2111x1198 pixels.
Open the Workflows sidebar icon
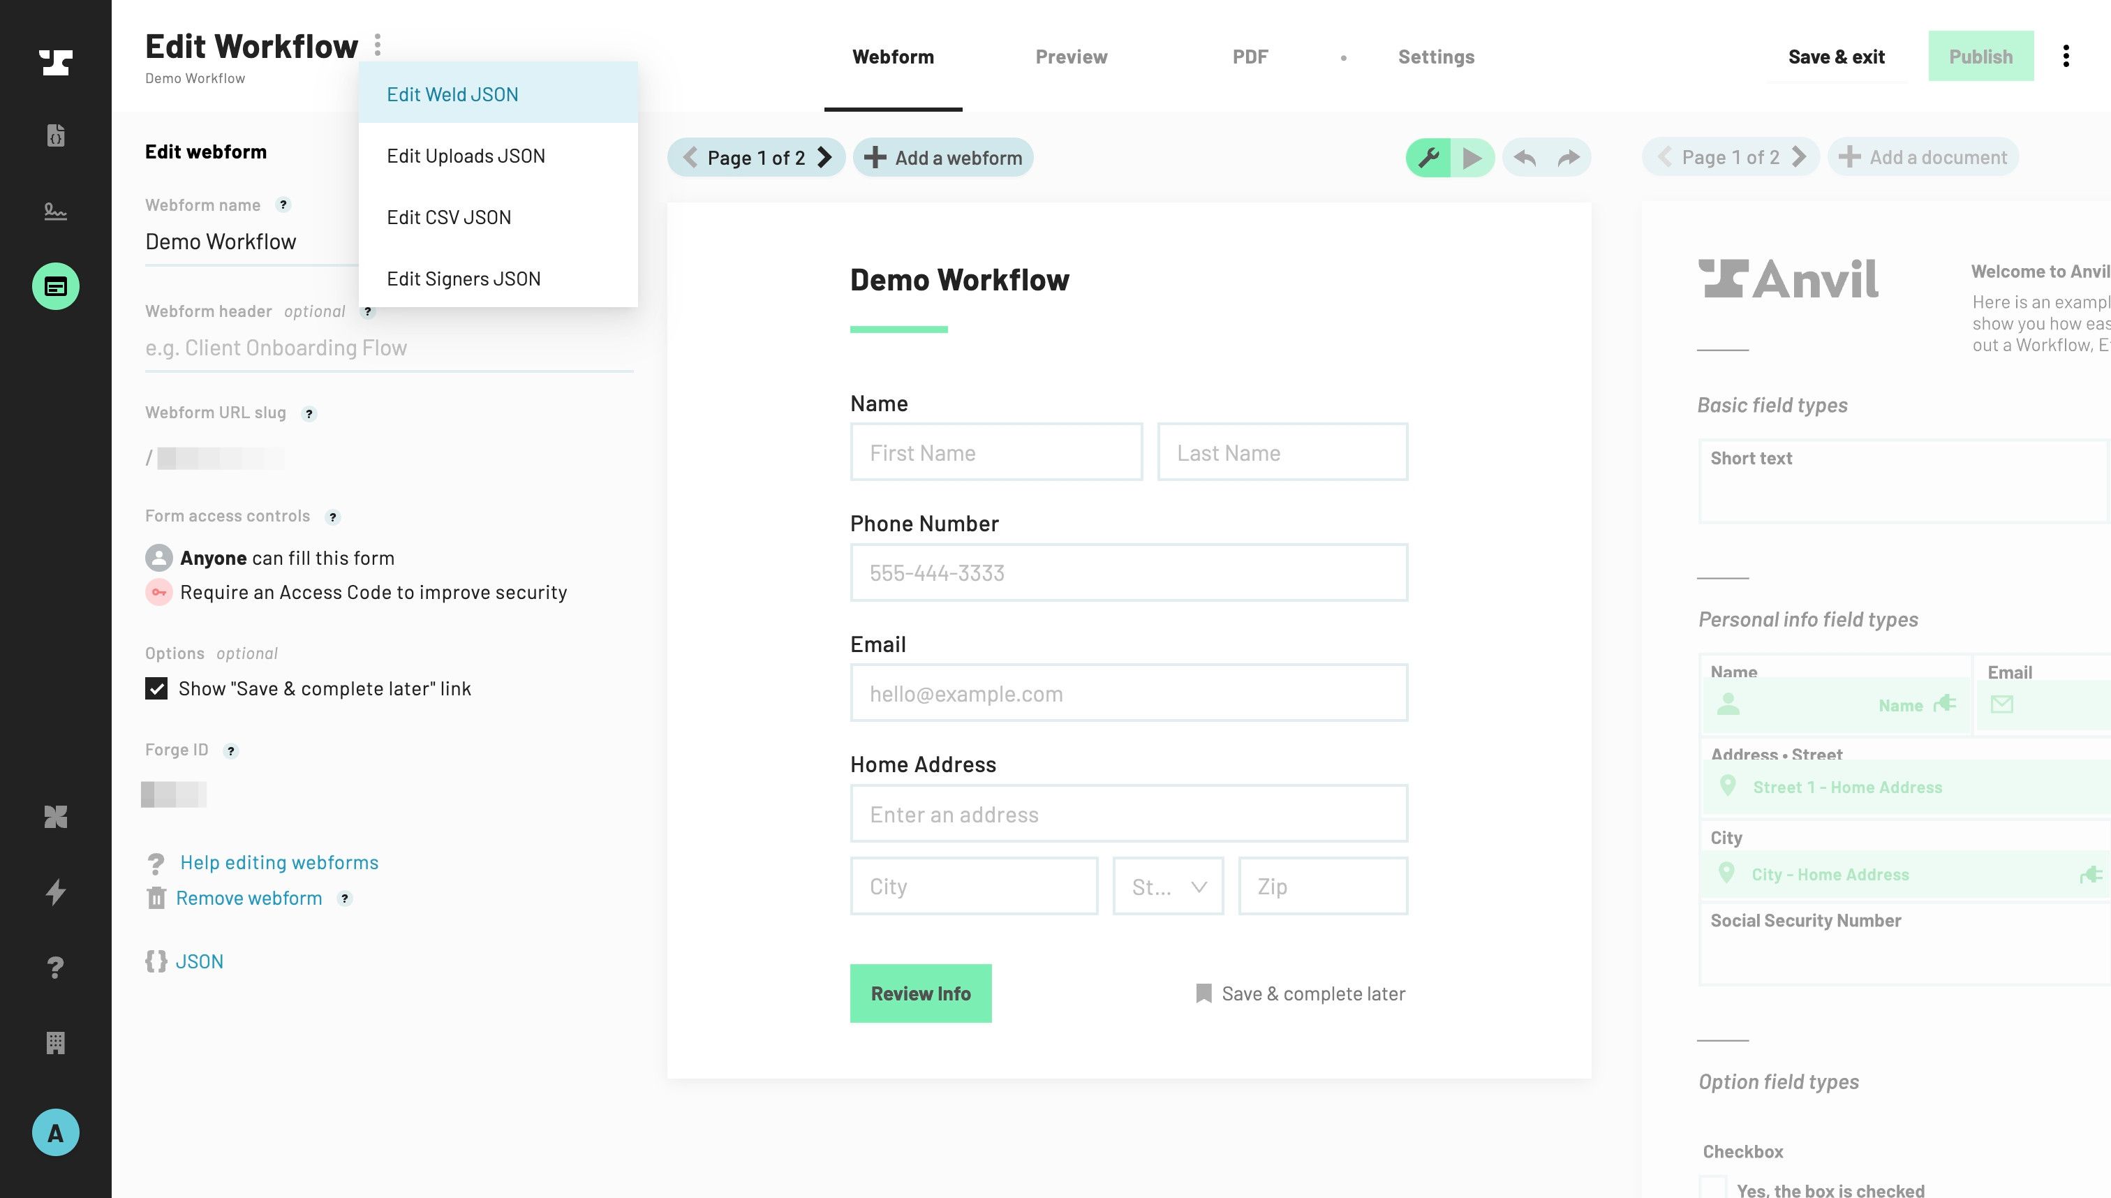point(55,286)
